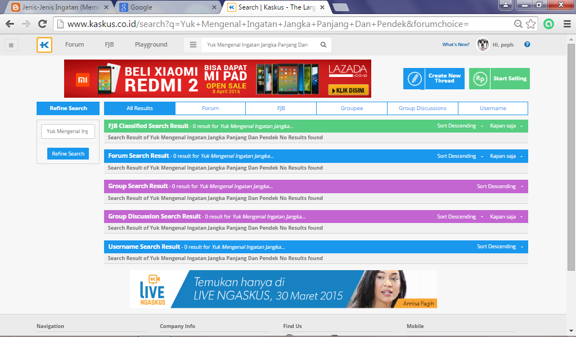The height and width of the screenshot is (337, 576).
Task: Click the Refine Search text input
Action: (x=68, y=131)
